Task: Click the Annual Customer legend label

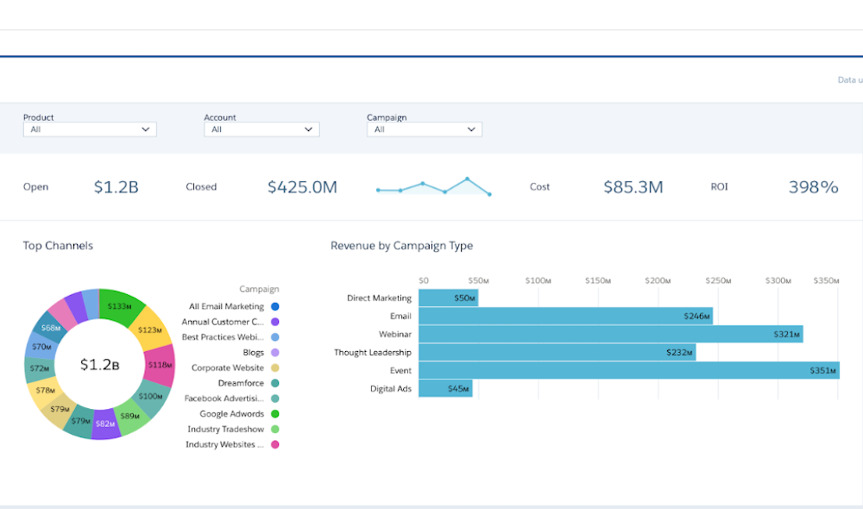Action: coord(223,322)
